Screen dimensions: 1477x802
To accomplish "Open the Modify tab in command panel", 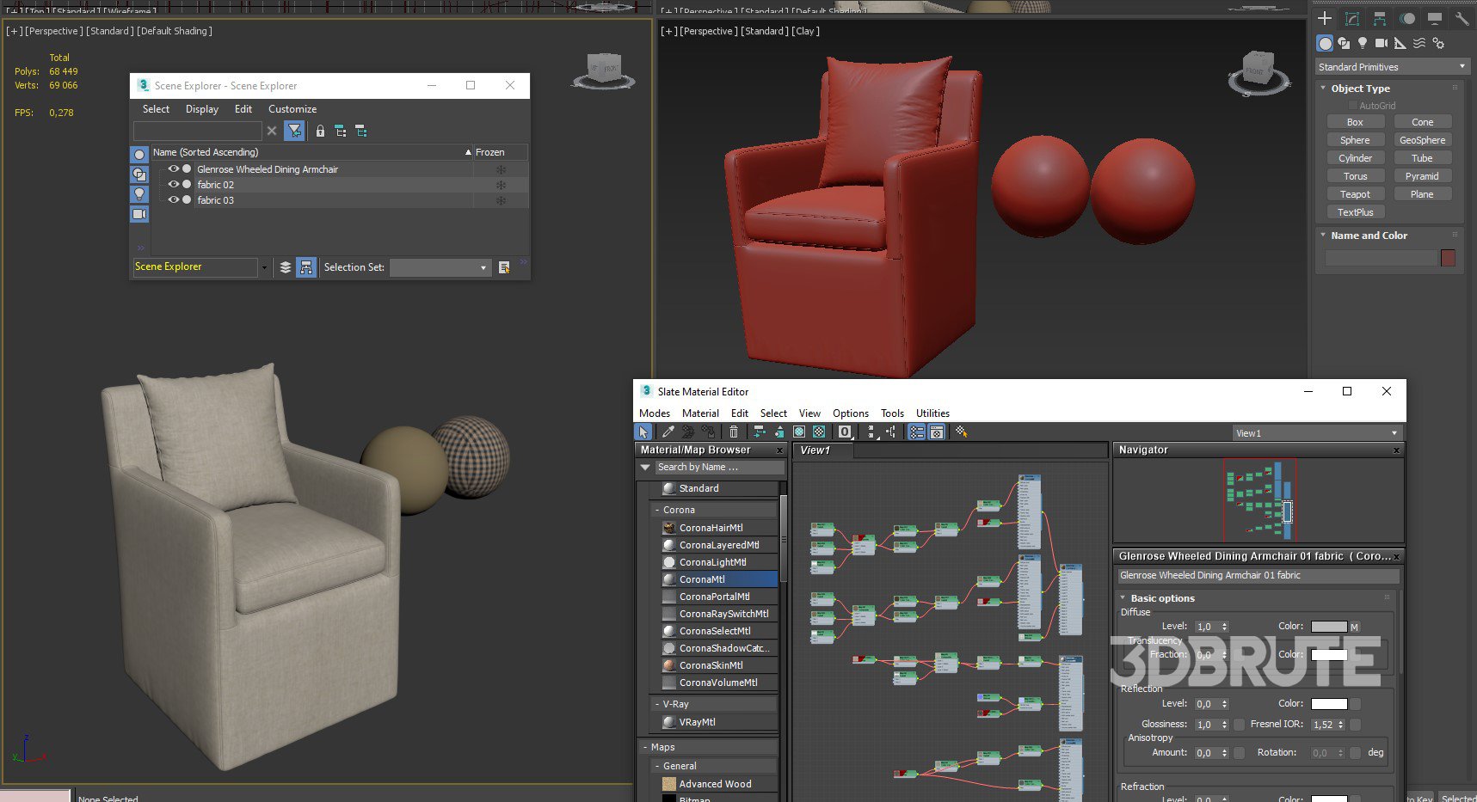I will pos(1352,18).
